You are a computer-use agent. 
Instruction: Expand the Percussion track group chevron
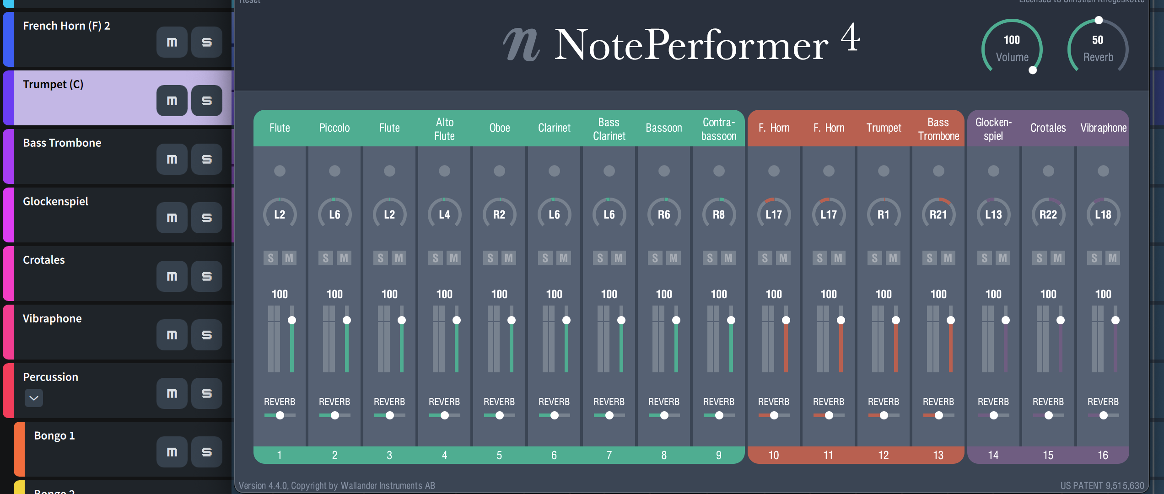point(34,398)
